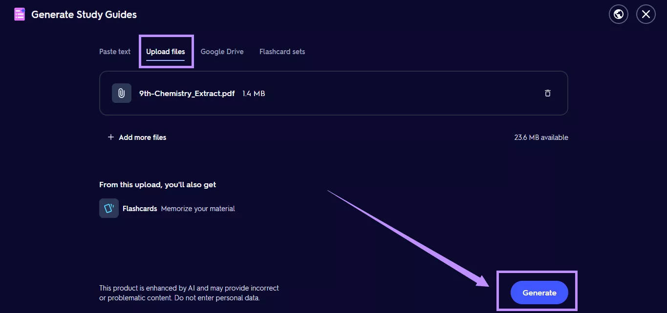
Task: Open the globe language icon
Action: (619, 15)
